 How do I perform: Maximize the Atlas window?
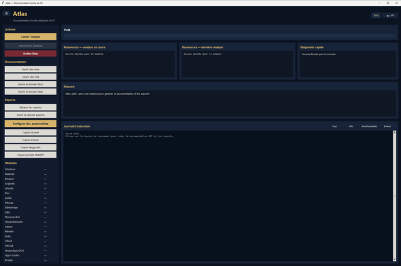(387, 3)
